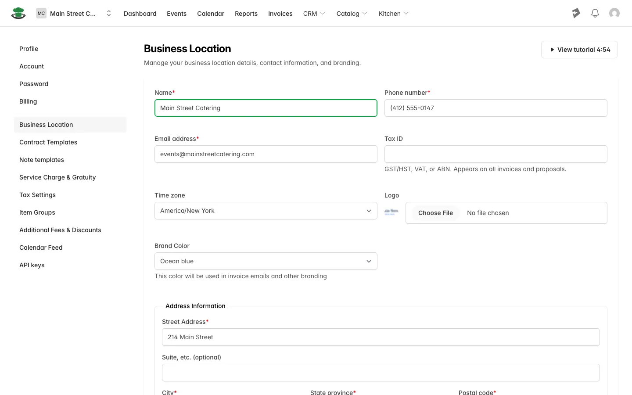Open the notifications bell

click(x=595, y=13)
